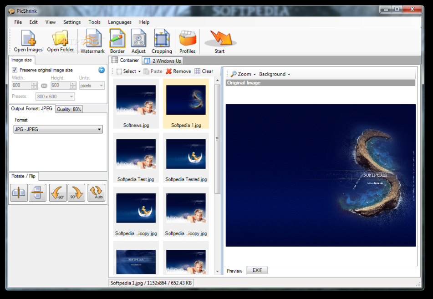Screen dimensions: 433x299
Task: Open Images toolbar icon
Action: click(28, 41)
